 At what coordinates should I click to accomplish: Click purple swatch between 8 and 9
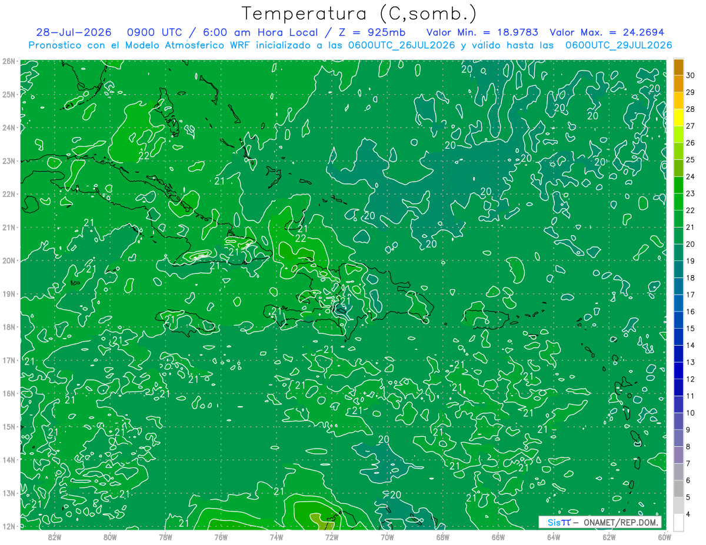[x=678, y=439]
